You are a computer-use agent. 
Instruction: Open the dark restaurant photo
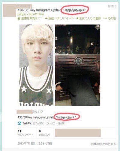[x=78, y=65]
